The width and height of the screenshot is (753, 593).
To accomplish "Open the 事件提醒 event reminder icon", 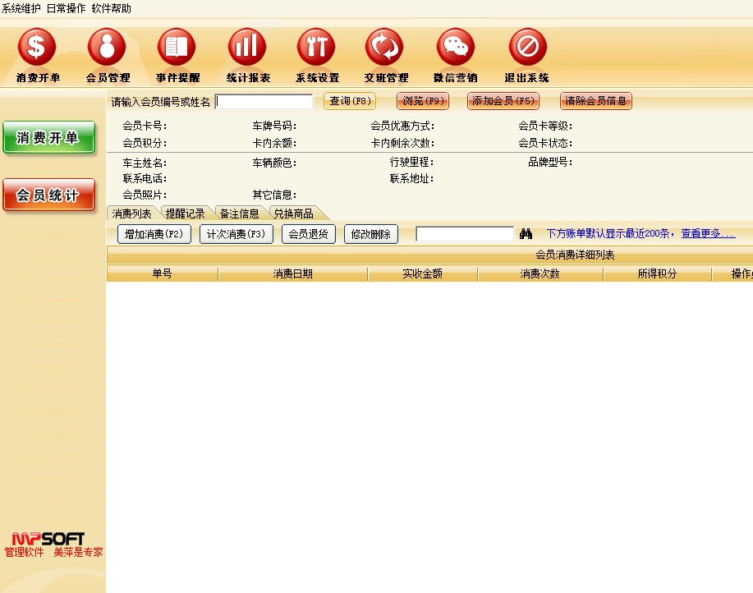I will click(177, 48).
